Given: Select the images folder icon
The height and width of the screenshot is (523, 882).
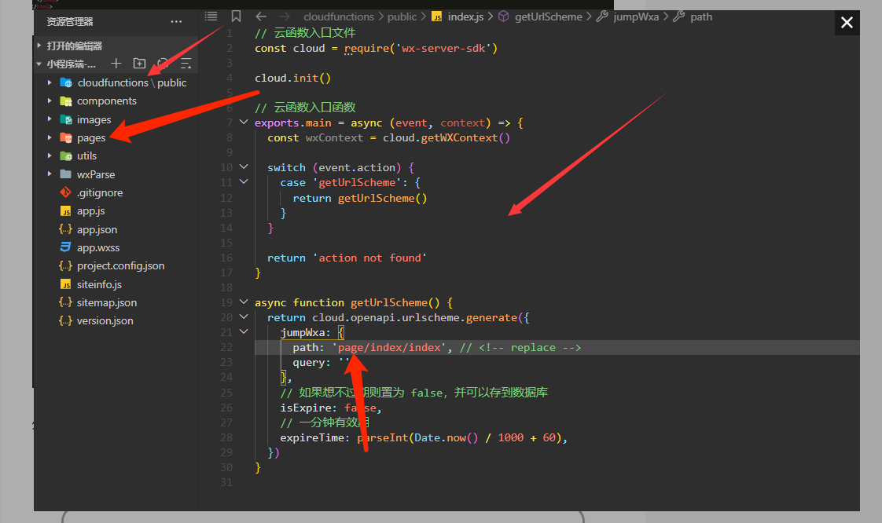Looking at the screenshot, I should (x=66, y=119).
